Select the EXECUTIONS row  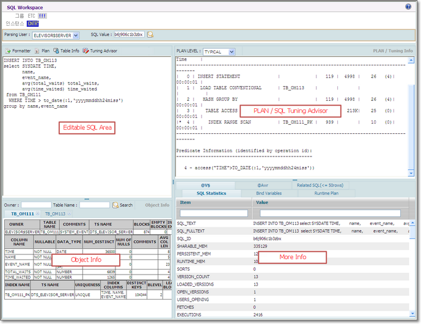293,315
